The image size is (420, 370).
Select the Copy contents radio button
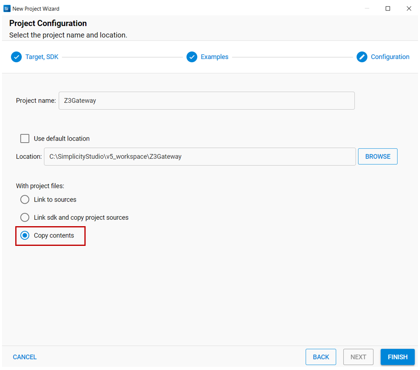[25, 235]
